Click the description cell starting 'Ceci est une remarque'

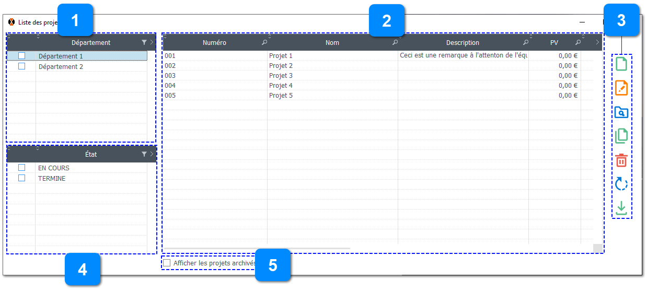coord(464,55)
